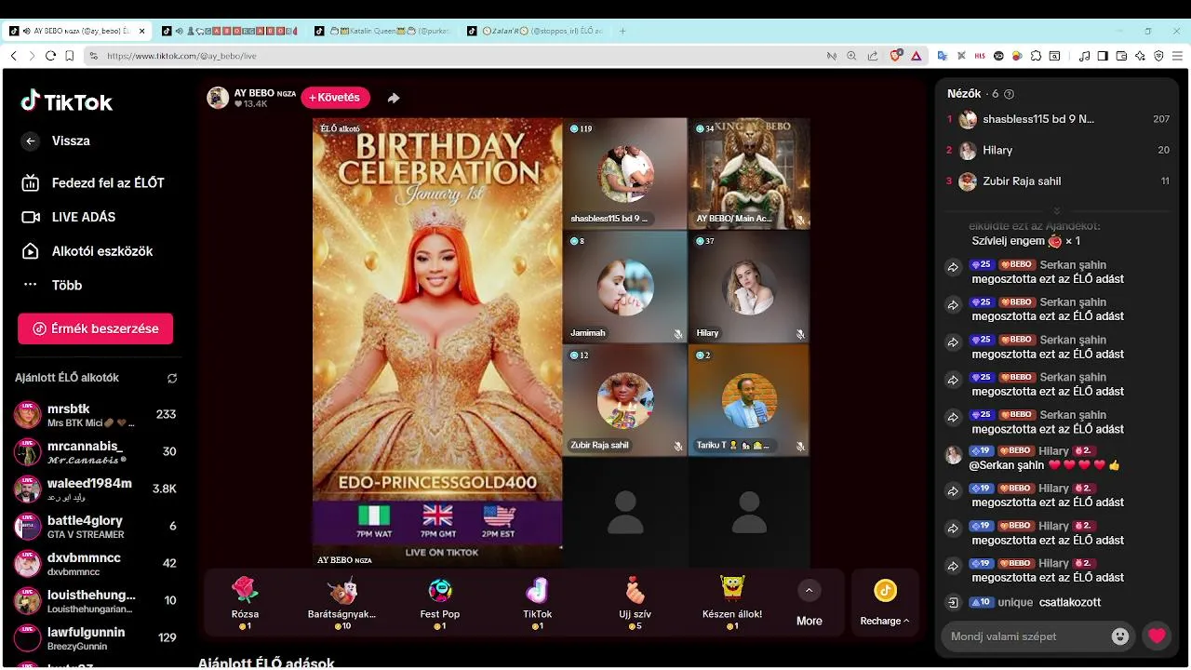Image resolution: width=1191 pixels, height=670 pixels.
Task: Send the TikTok gift
Action: pyautogui.click(x=537, y=602)
